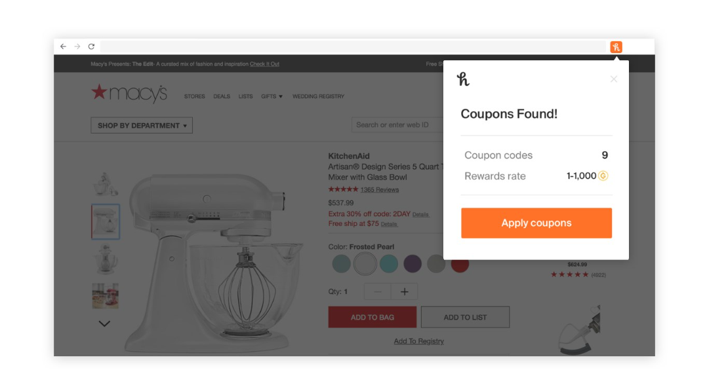Go back with the browser back arrow
The image size is (705, 389).
(x=64, y=46)
